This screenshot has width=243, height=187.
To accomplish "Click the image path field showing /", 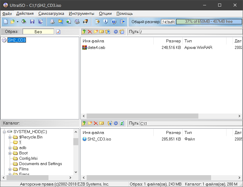I will 191,32.
